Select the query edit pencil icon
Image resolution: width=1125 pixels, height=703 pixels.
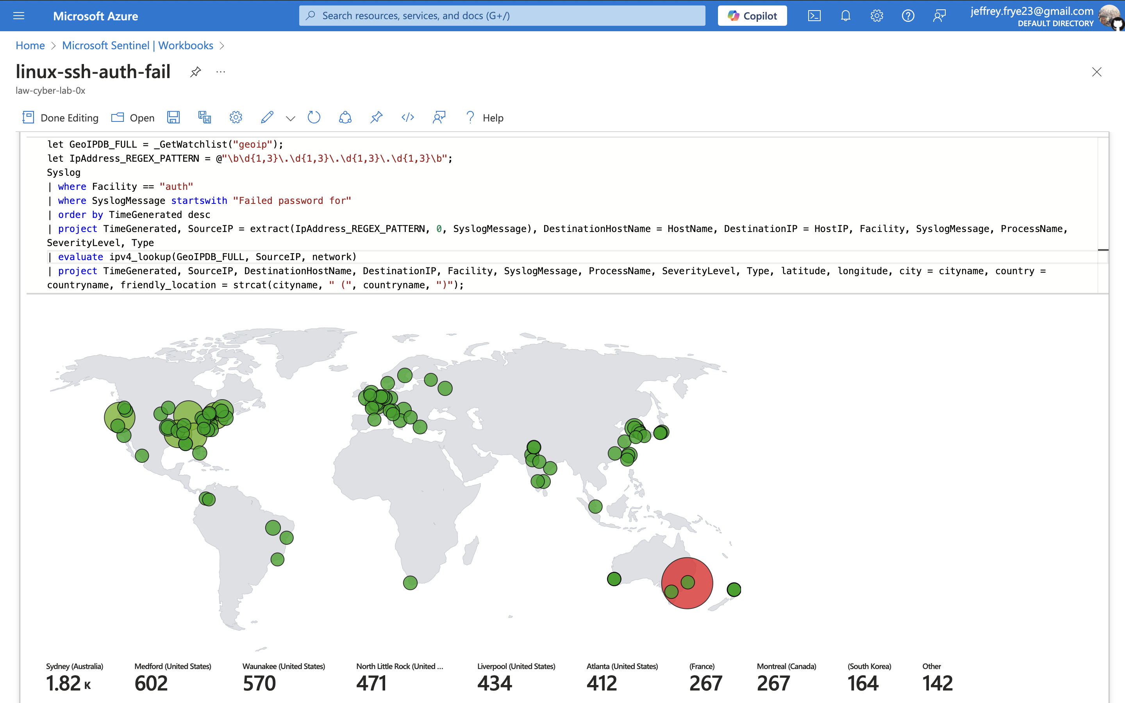pos(267,118)
